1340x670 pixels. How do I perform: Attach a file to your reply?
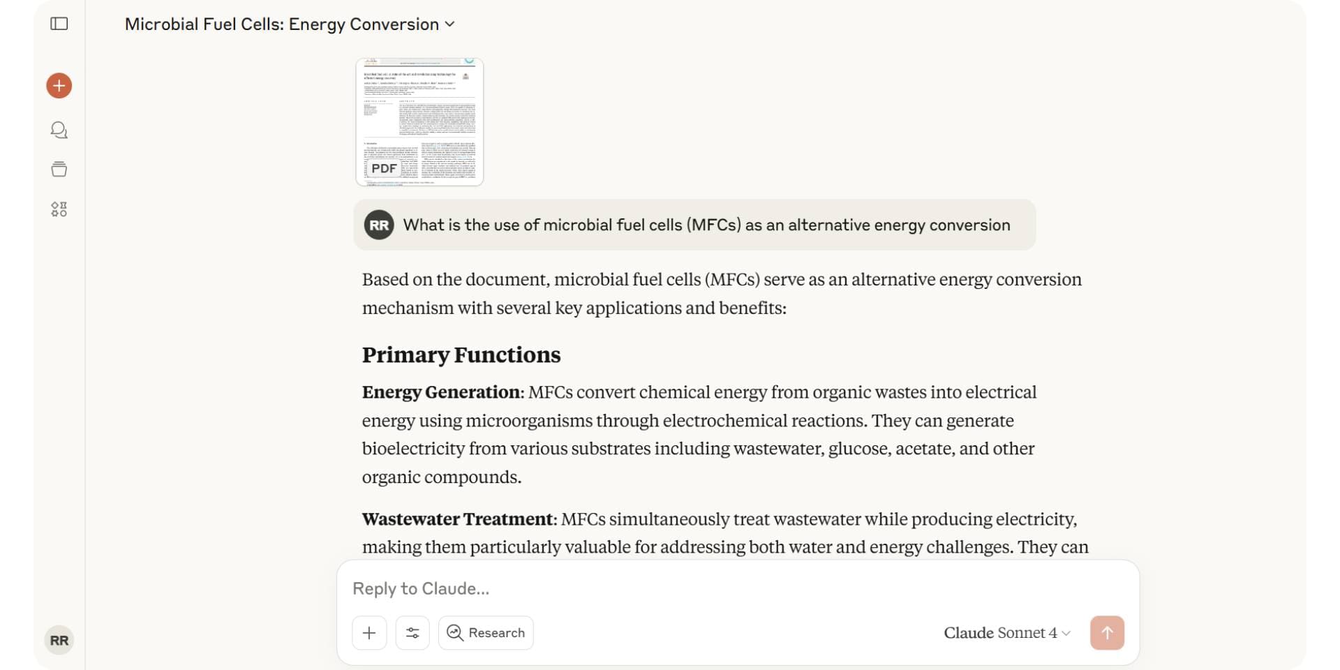369,632
